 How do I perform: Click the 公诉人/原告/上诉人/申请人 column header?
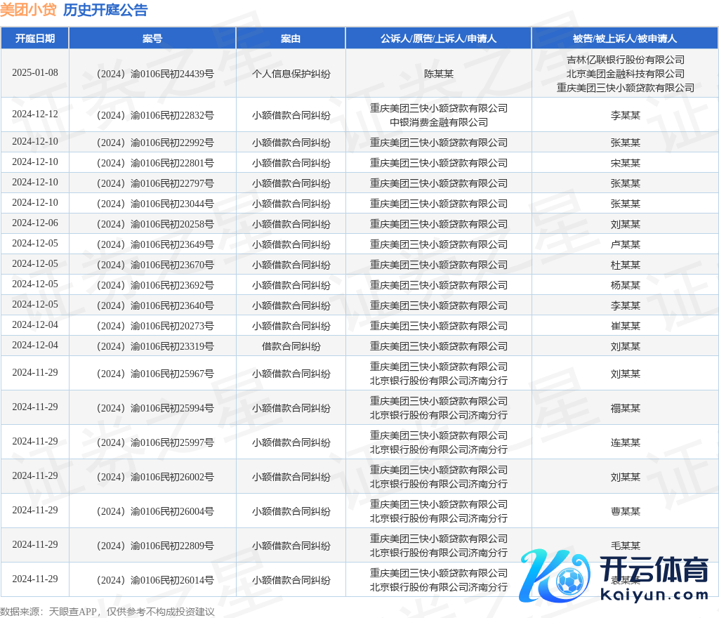[x=438, y=39]
